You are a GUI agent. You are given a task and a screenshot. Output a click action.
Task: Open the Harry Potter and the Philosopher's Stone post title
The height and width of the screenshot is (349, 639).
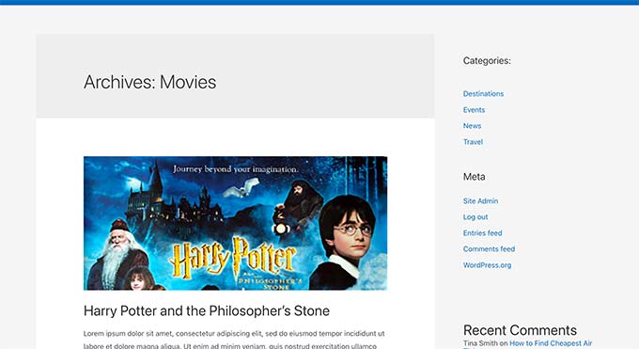click(x=206, y=311)
